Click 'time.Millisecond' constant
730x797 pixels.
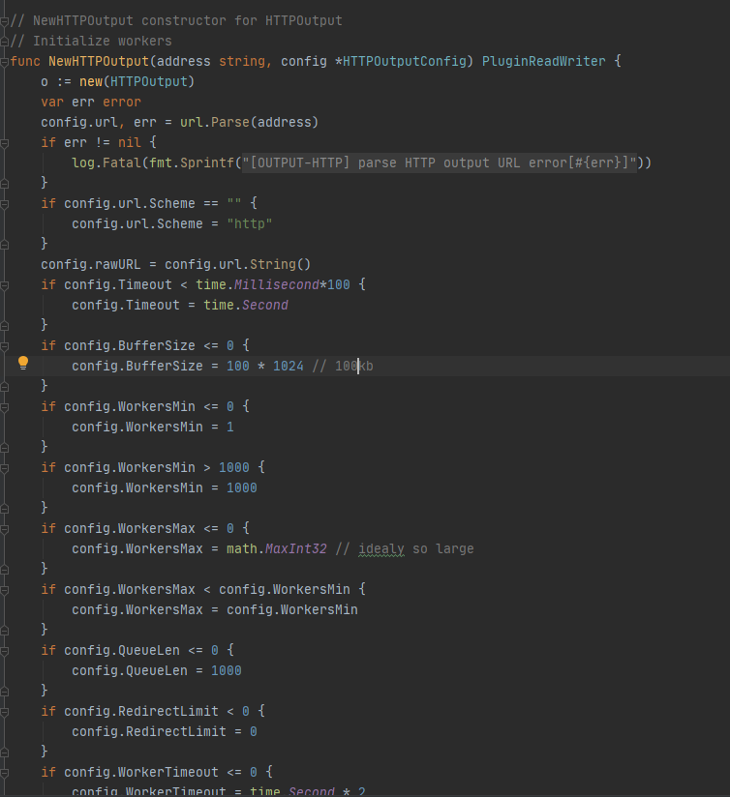[258, 285]
